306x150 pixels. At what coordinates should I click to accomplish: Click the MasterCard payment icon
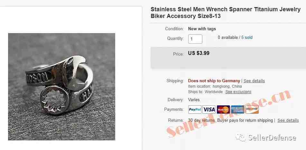coord(223,110)
